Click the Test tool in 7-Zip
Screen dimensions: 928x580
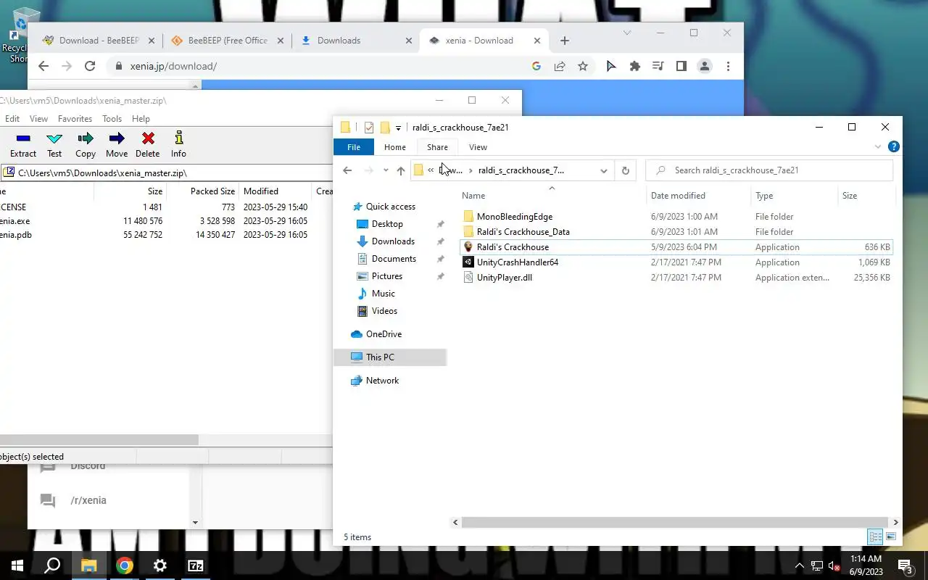tap(54, 144)
